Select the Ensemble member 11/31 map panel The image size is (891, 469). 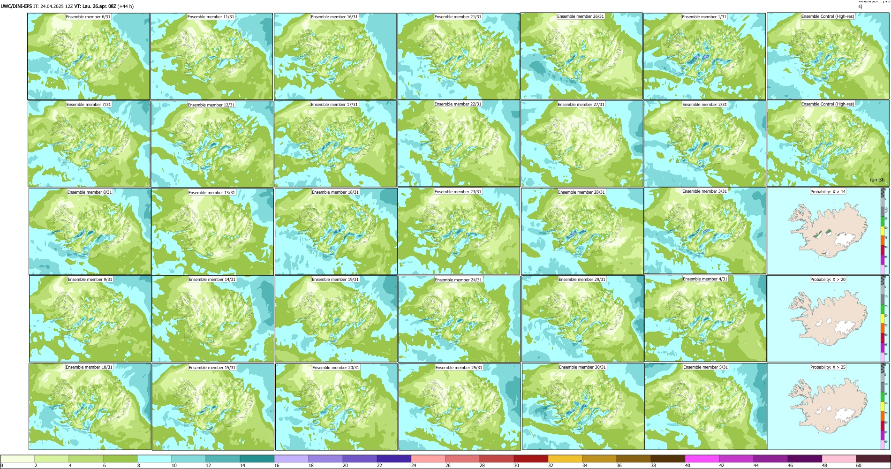(x=211, y=56)
